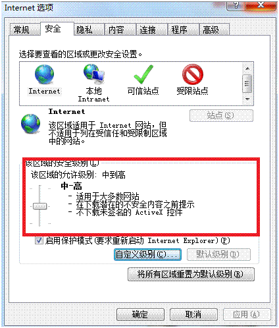279x328 pixels.
Task: Open the 高级 tab
Action: click(x=211, y=30)
